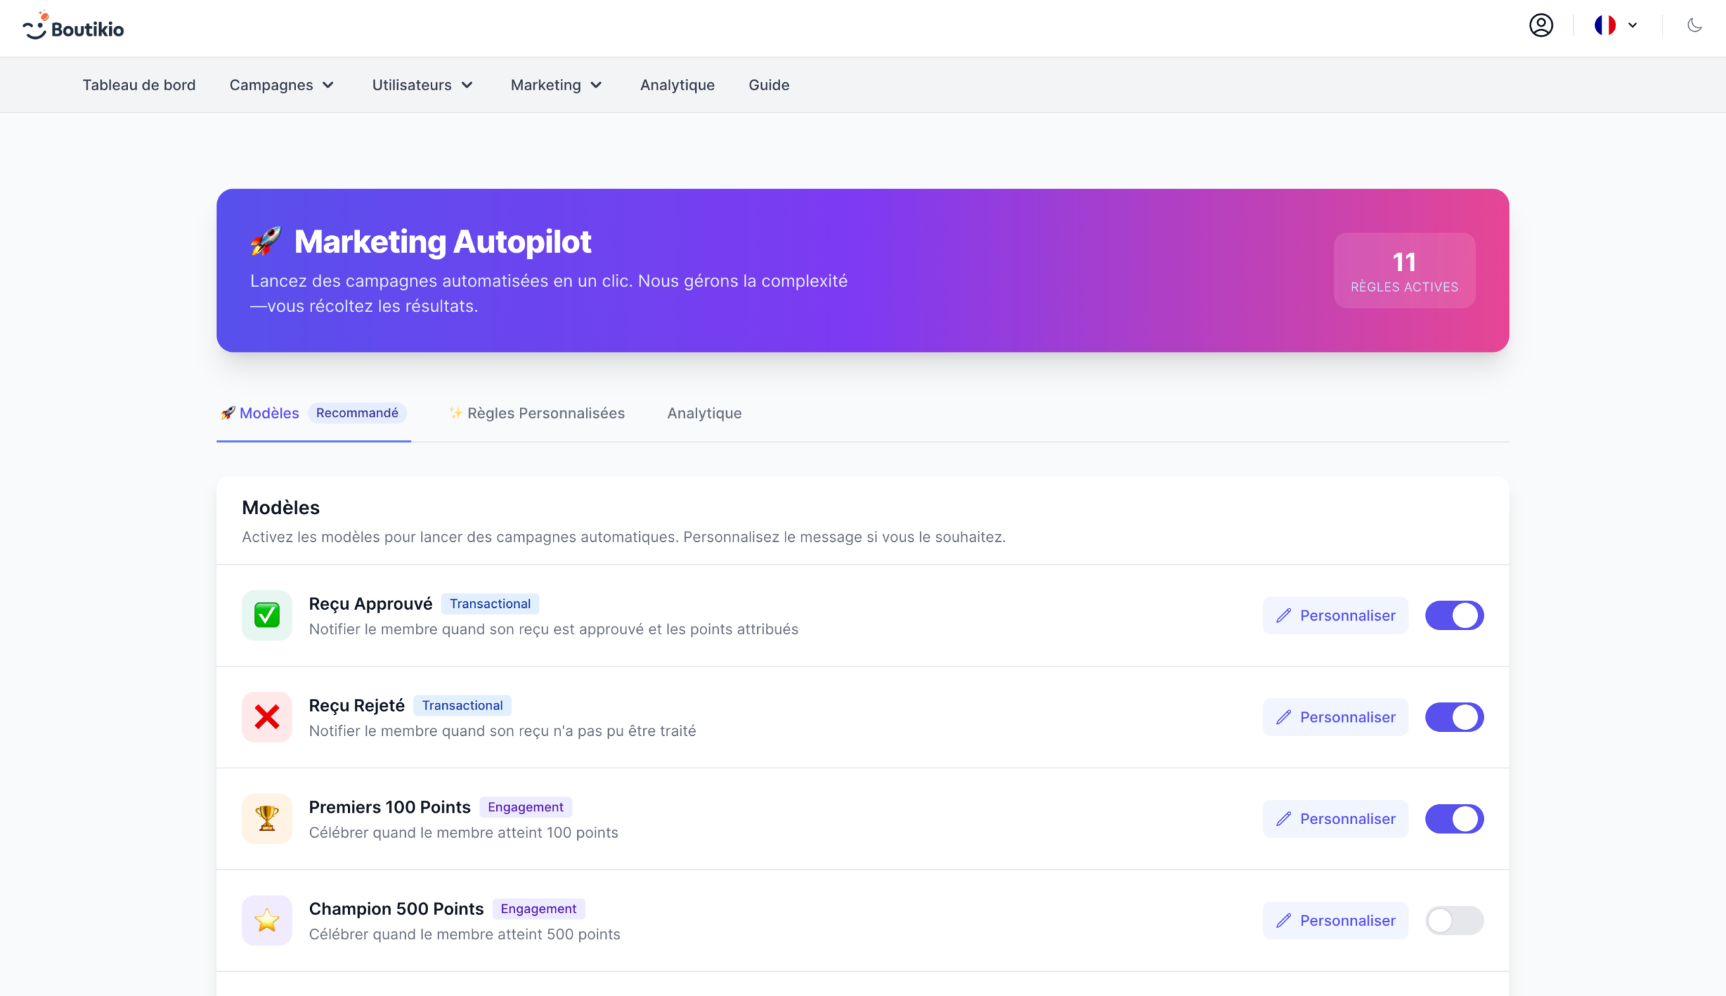1726x996 pixels.
Task: Click the star Champion 500 Points icon
Action: pyautogui.click(x=267, y=920)
